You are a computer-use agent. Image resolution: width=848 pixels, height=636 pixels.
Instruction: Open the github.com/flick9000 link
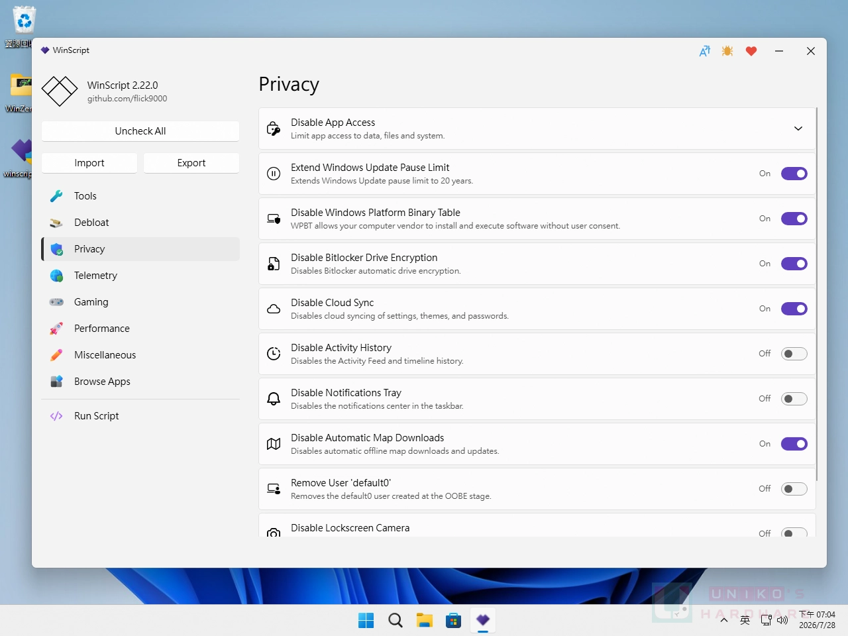point(127,99)
